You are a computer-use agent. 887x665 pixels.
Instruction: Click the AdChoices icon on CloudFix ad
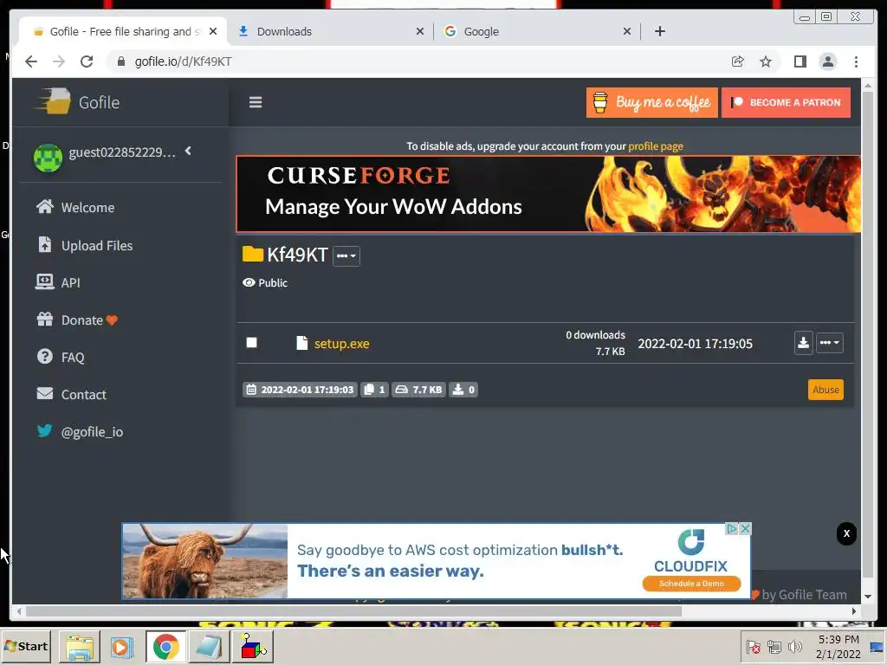(732, 528)
